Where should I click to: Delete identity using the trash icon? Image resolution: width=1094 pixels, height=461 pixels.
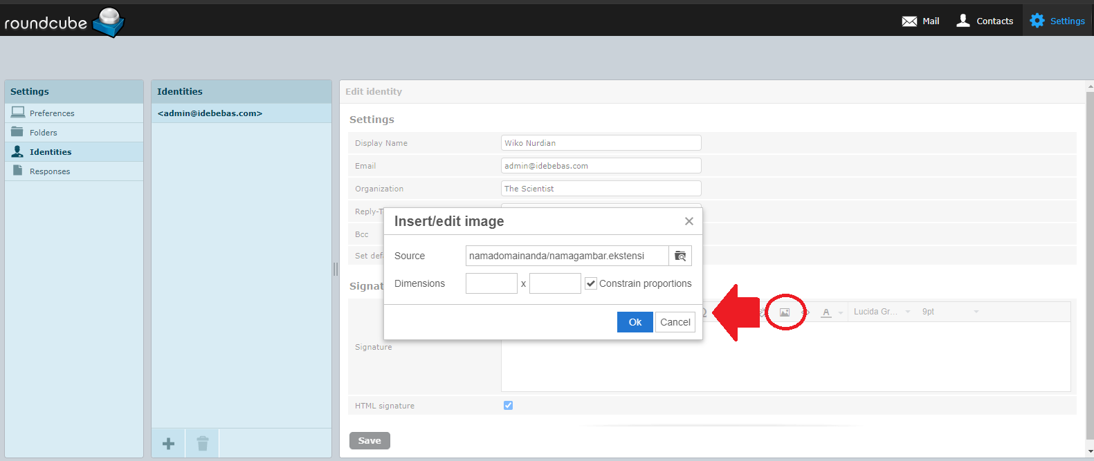pyautogui.click(x=202, y=444)
